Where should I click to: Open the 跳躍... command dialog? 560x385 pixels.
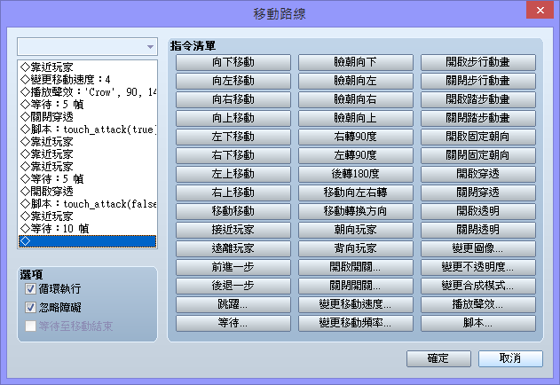(233, 304)
